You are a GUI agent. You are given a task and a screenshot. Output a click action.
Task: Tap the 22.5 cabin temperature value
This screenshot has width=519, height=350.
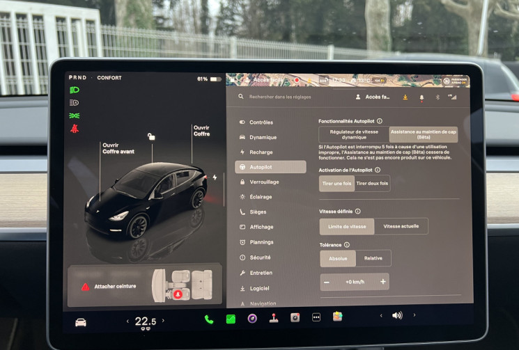pos(146,321)
